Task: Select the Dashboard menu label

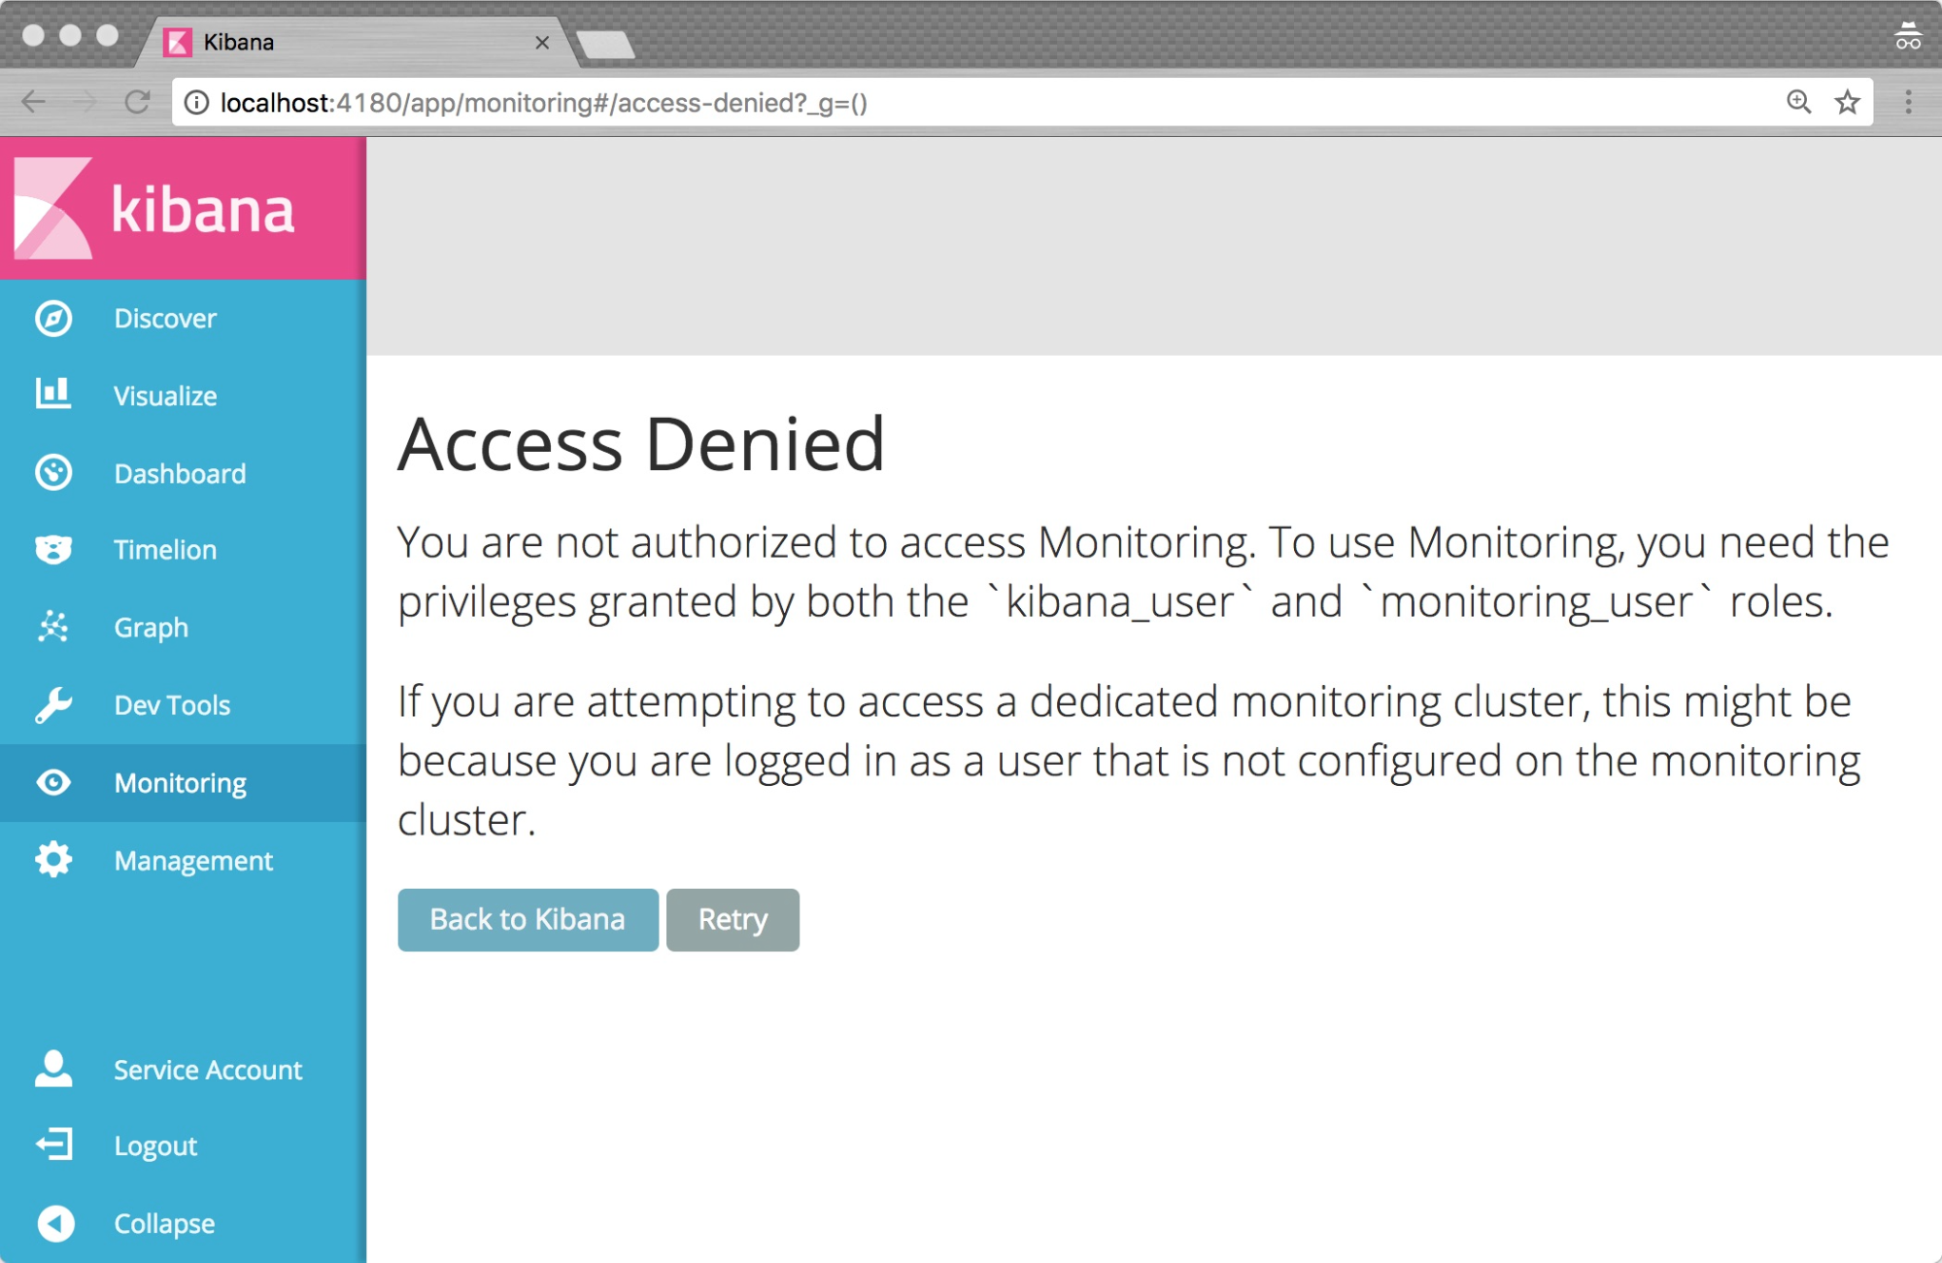Action: (x=180, y=474)
